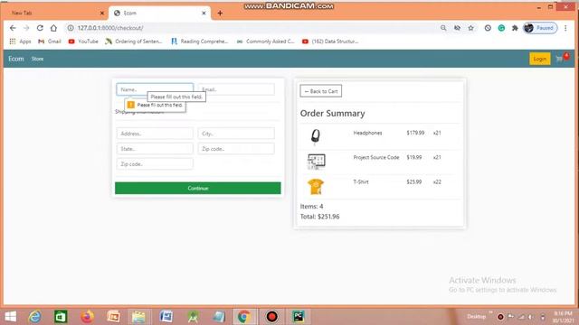Viewport: 579px width, 325px height.
Task: Click the $179.99 price
Action: pyautogui.click(x=415, y=133)
